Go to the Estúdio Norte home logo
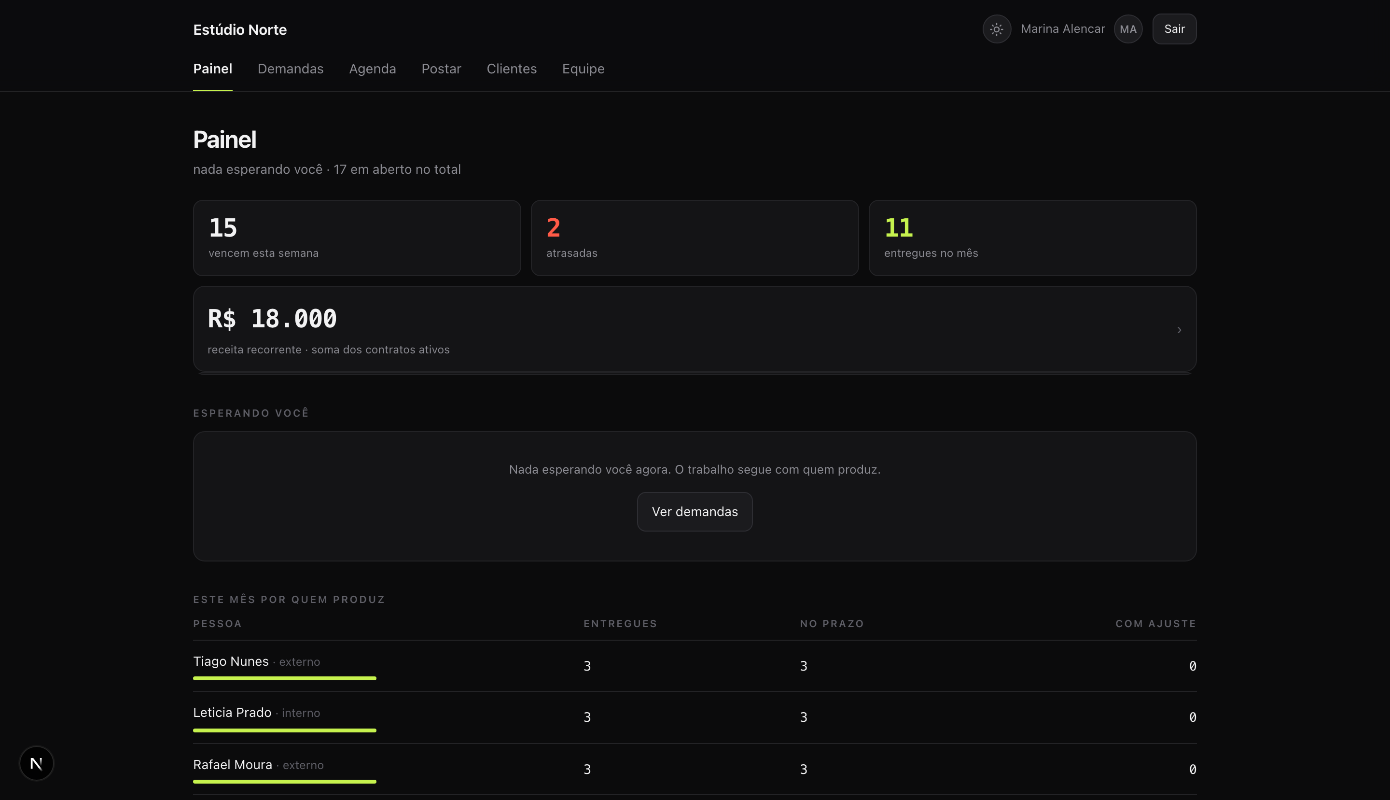 point(240,29)
